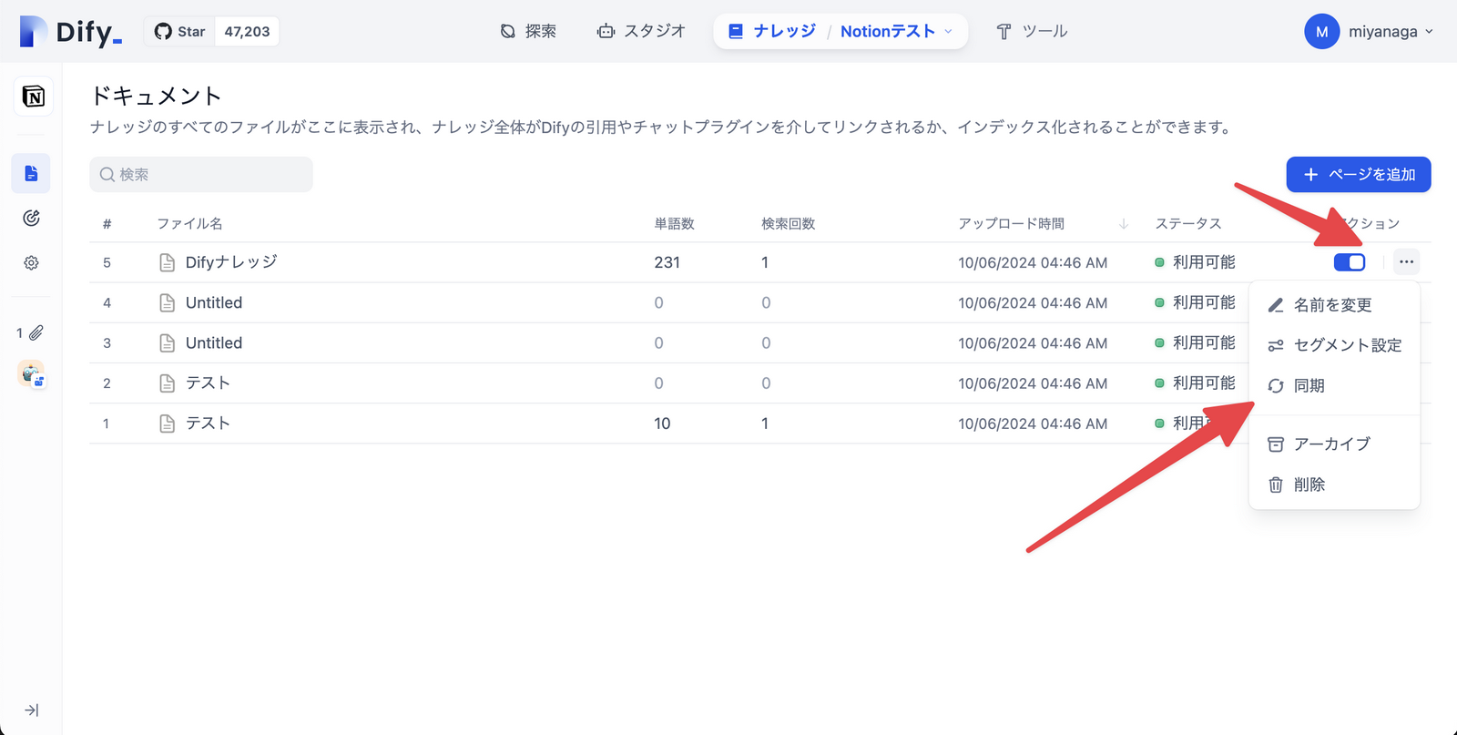Image resolution: width=1457 pixels, height=735 pixels.
Task: Select 削除 in the menu
Action: tap(1334, 485)
